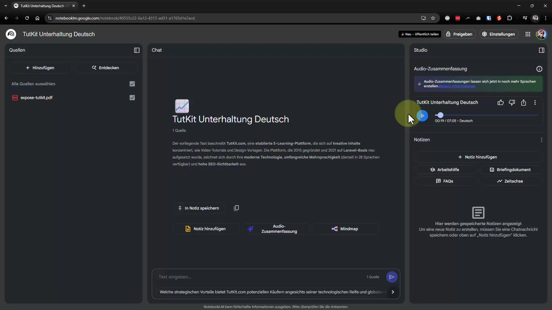
Task: Collapse the Quellen panel icon
Action: tap(137, 50)
